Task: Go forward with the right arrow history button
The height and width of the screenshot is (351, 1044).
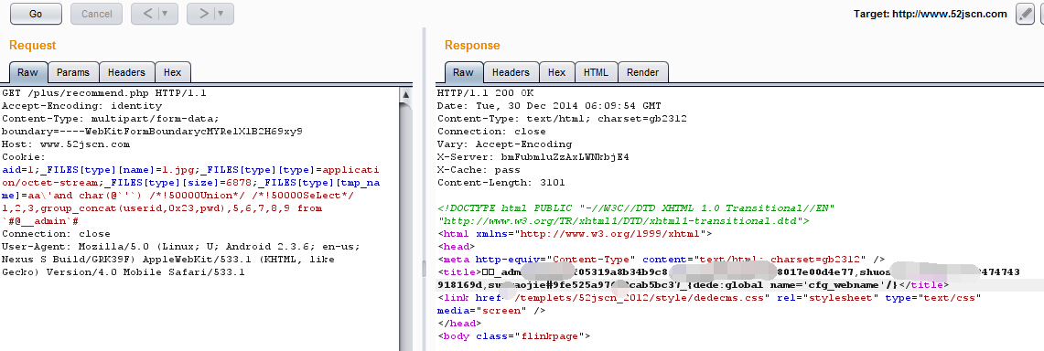Action: (x=203, y=14)
